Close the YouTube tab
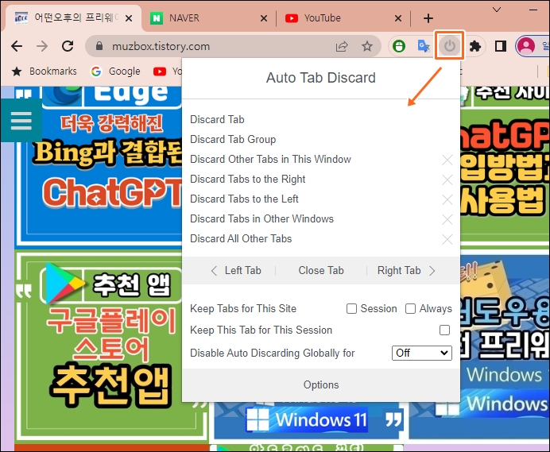 [398, 18]
